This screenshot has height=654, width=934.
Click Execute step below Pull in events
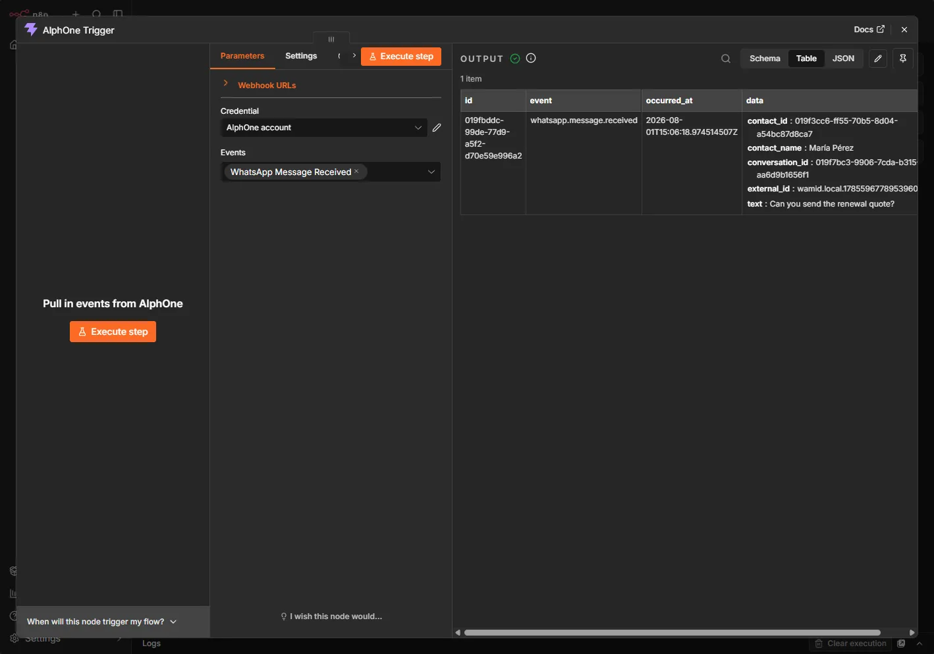113,332
